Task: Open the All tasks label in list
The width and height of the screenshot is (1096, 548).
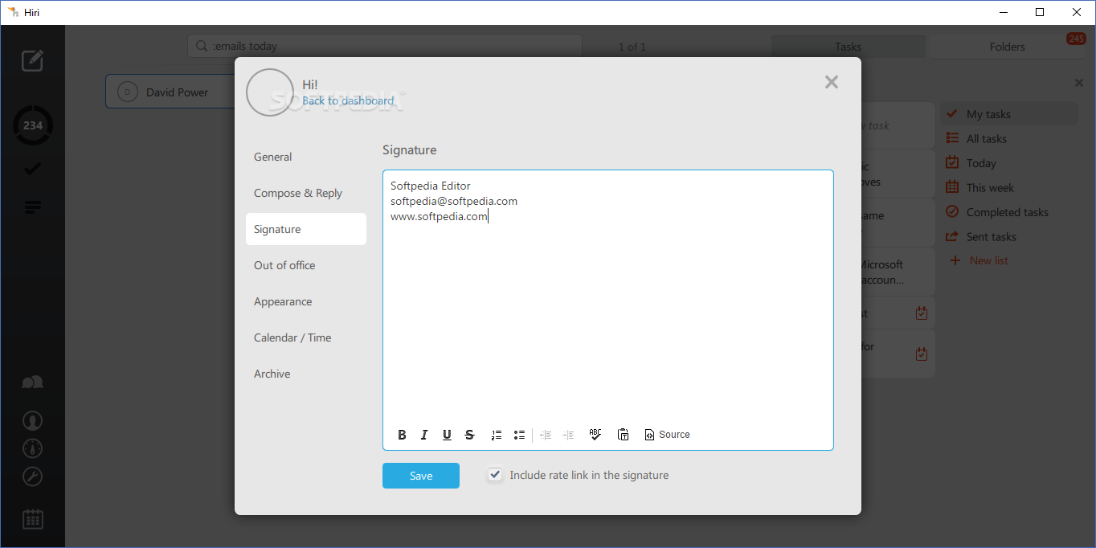Action: click(x=987, y=138)
